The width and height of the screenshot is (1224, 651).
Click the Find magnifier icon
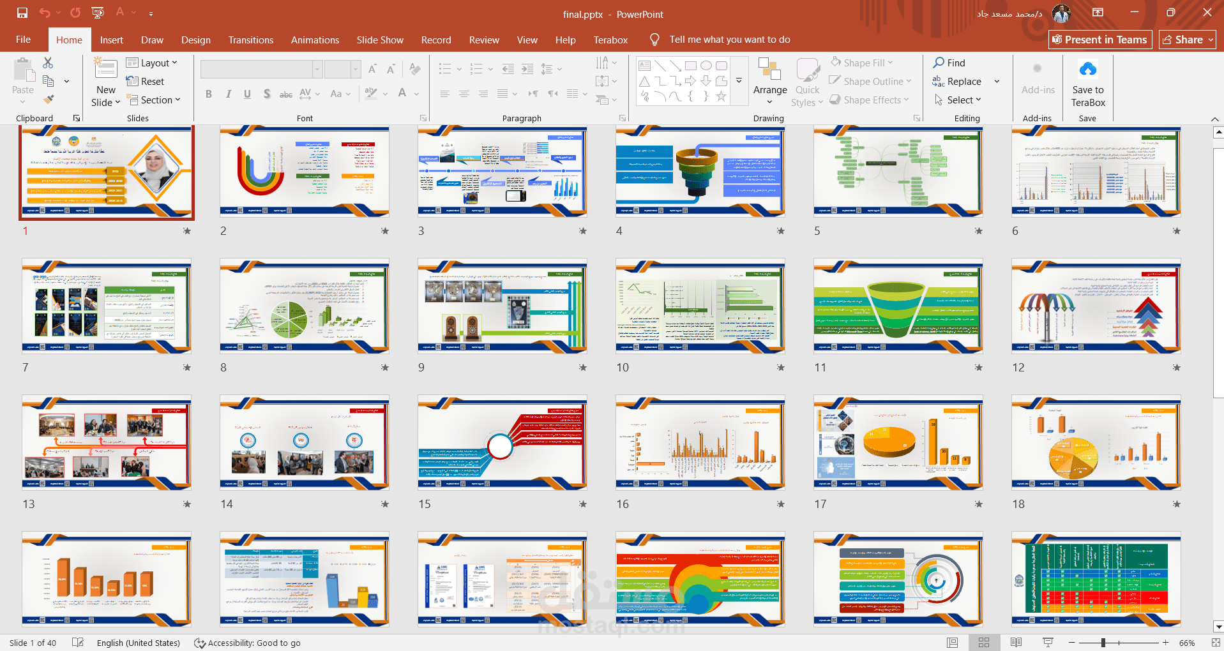[939, 63]
